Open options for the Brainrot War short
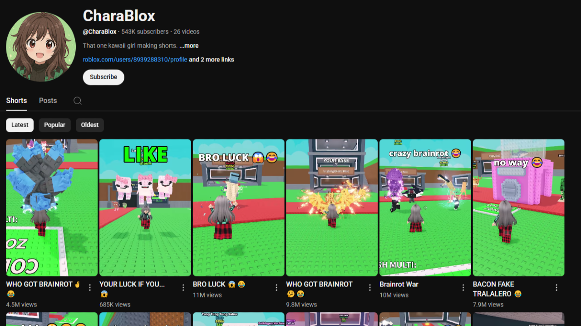This screenshot has width=581, height=326. point(463,287)
